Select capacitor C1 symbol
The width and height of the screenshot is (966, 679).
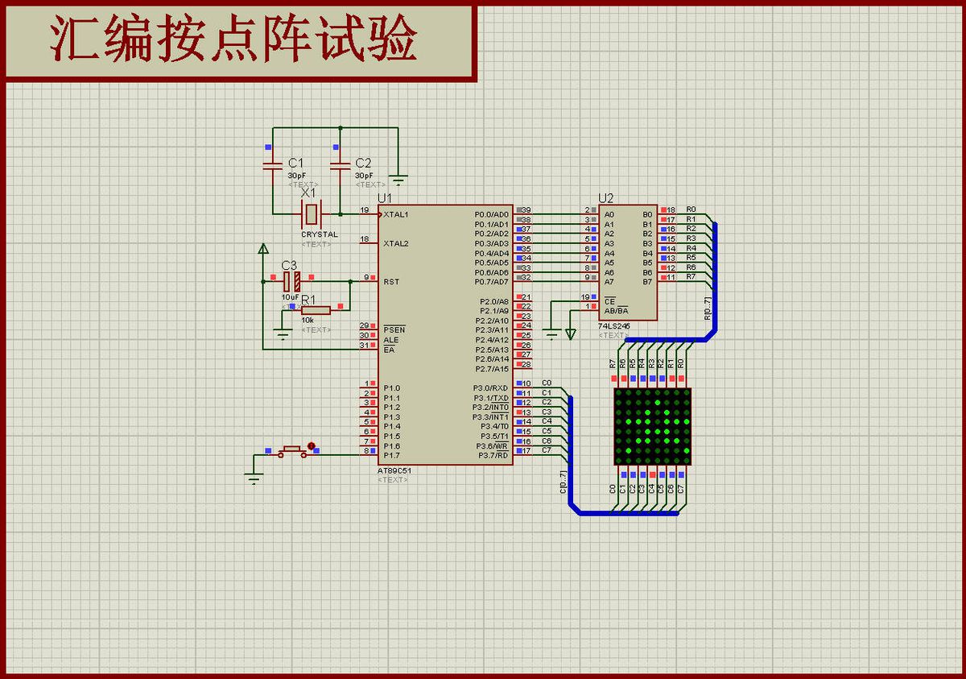point(273,167)
